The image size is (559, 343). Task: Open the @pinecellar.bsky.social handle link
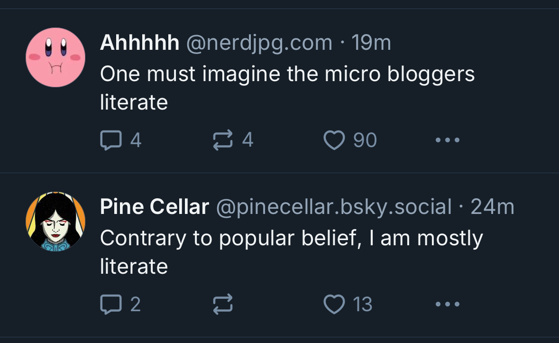tap(334, 207)
